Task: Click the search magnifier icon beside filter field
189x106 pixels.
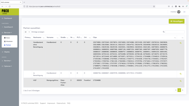Action: pos(164,32)
